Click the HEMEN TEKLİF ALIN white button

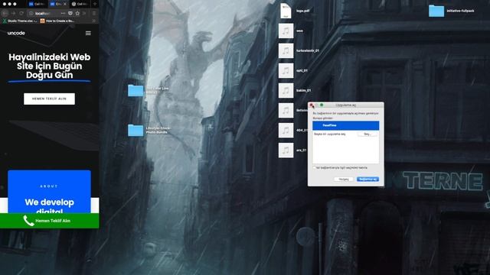49,99
